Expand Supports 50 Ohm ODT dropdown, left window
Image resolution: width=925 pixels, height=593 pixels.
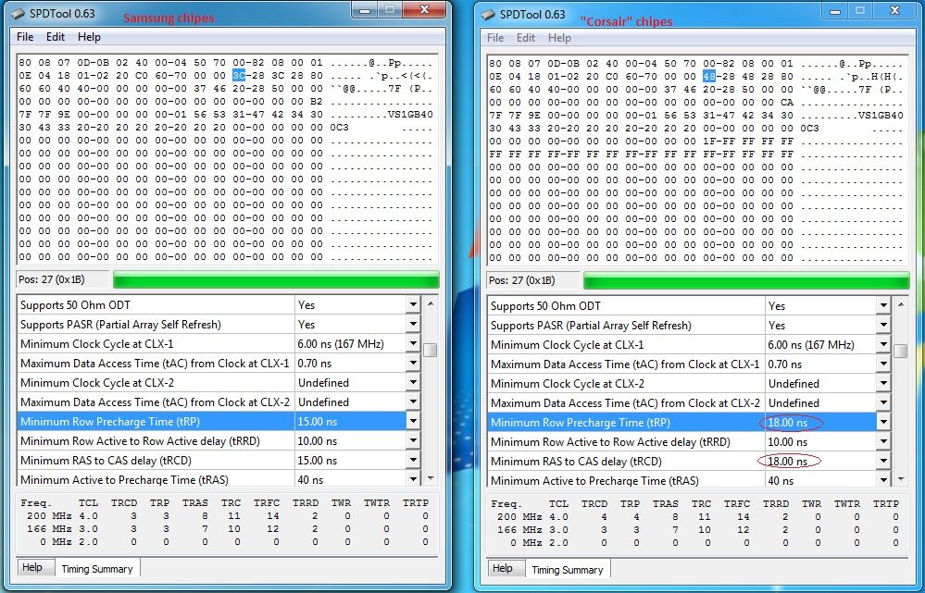(413, 304)
